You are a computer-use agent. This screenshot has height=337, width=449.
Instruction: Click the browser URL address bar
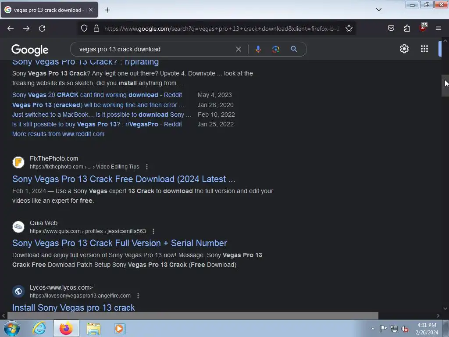pyautogui.click(x=222, y=29)
